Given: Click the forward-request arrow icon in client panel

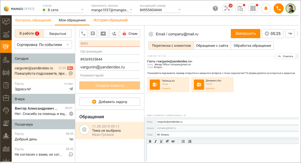Looking at the screenshot, I should (103, 34).
